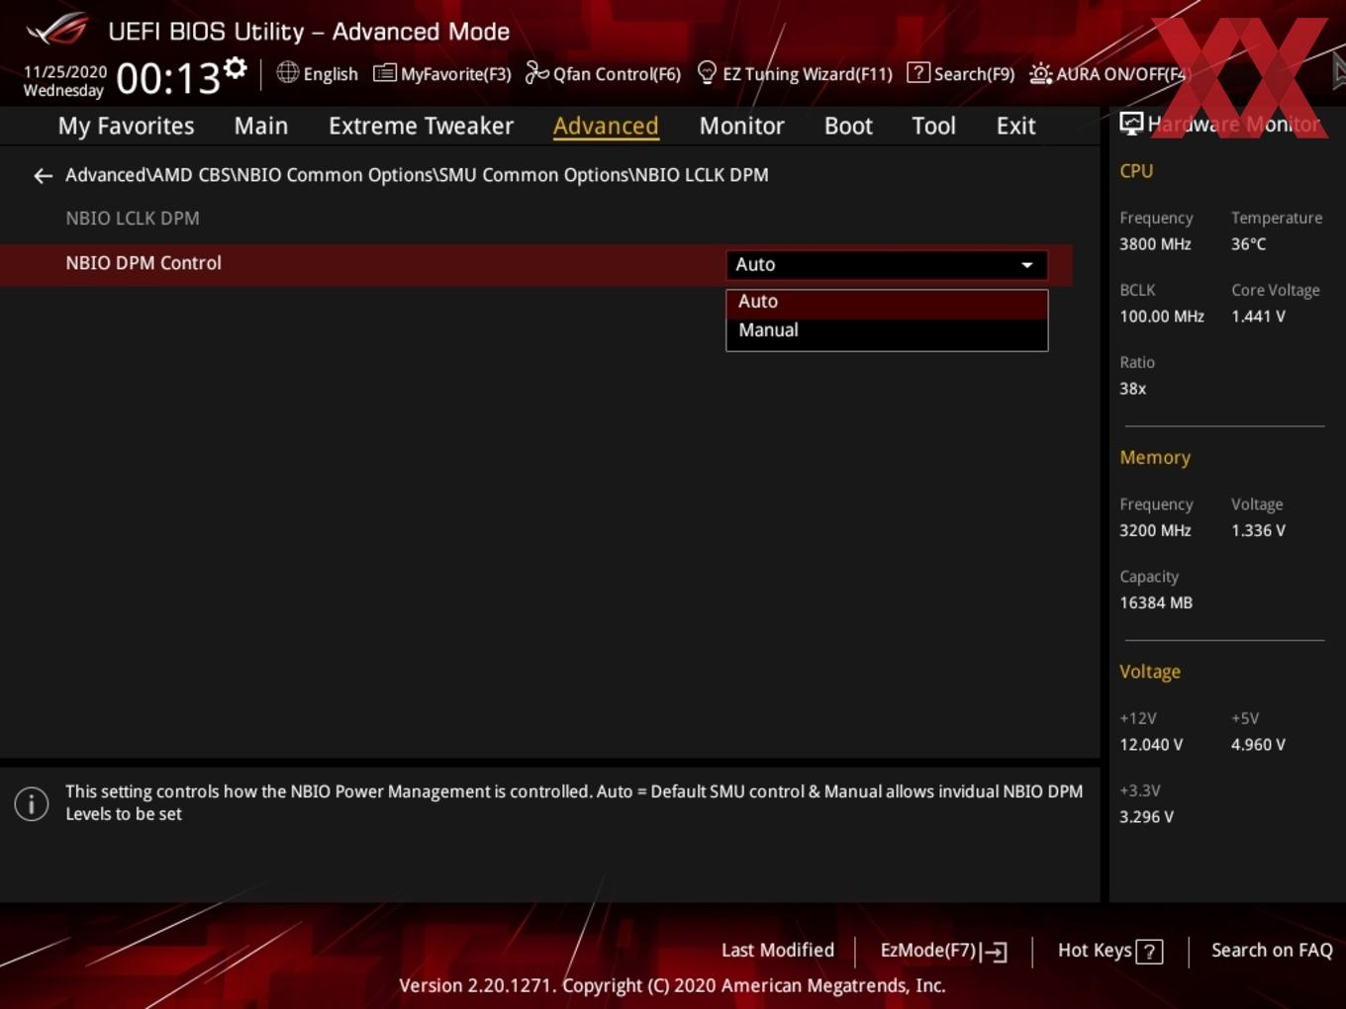Click the Hardware Monitor screen icon
The height and width of the screenshot is (1009, 1346).
[1131, 124]
